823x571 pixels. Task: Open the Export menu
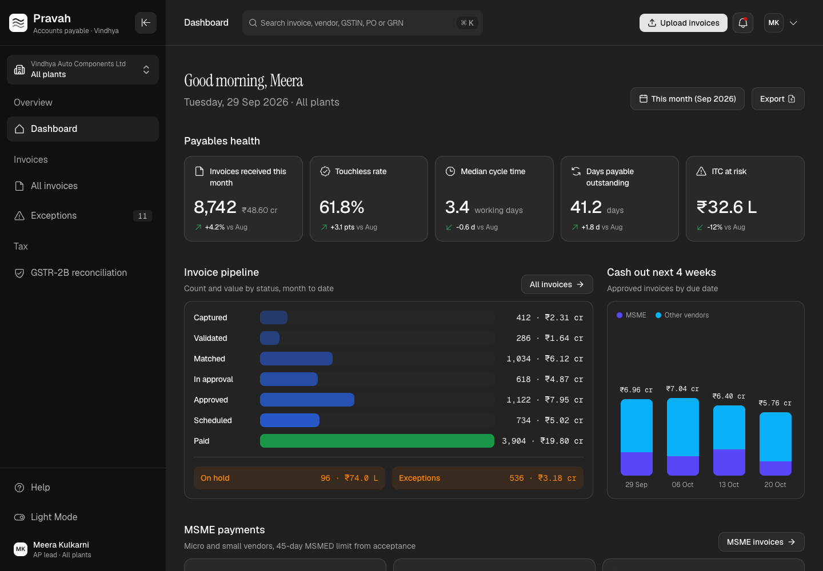pos(778,99)
